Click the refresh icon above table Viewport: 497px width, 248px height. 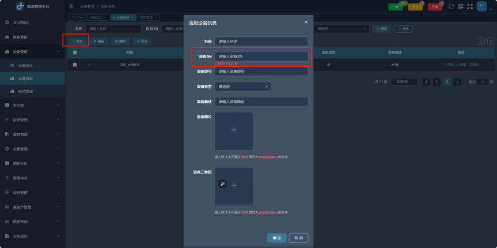(x=491, y=41)
